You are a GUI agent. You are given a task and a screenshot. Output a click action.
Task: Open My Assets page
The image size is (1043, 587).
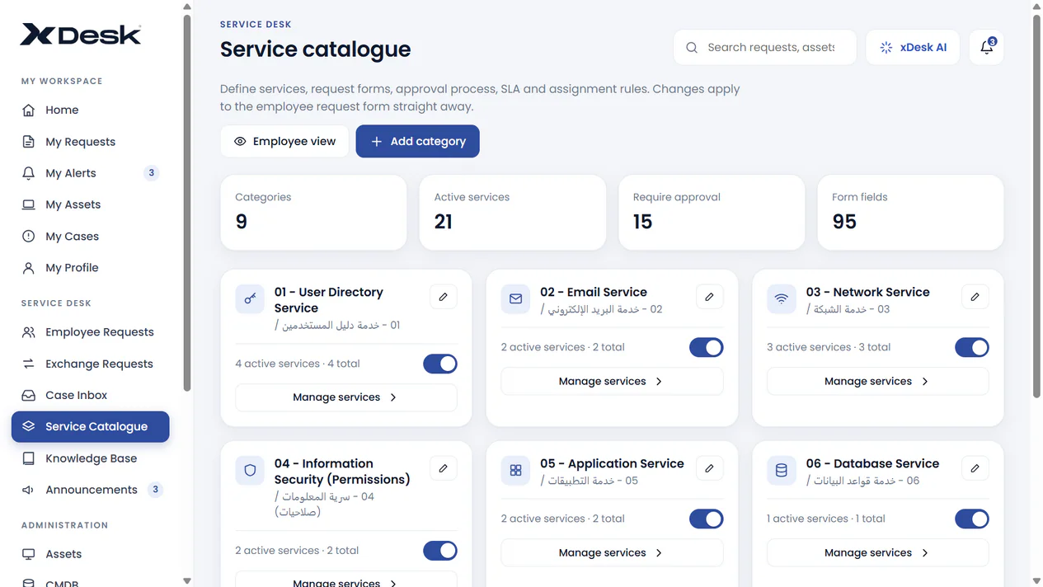click(x=91, y=204)
